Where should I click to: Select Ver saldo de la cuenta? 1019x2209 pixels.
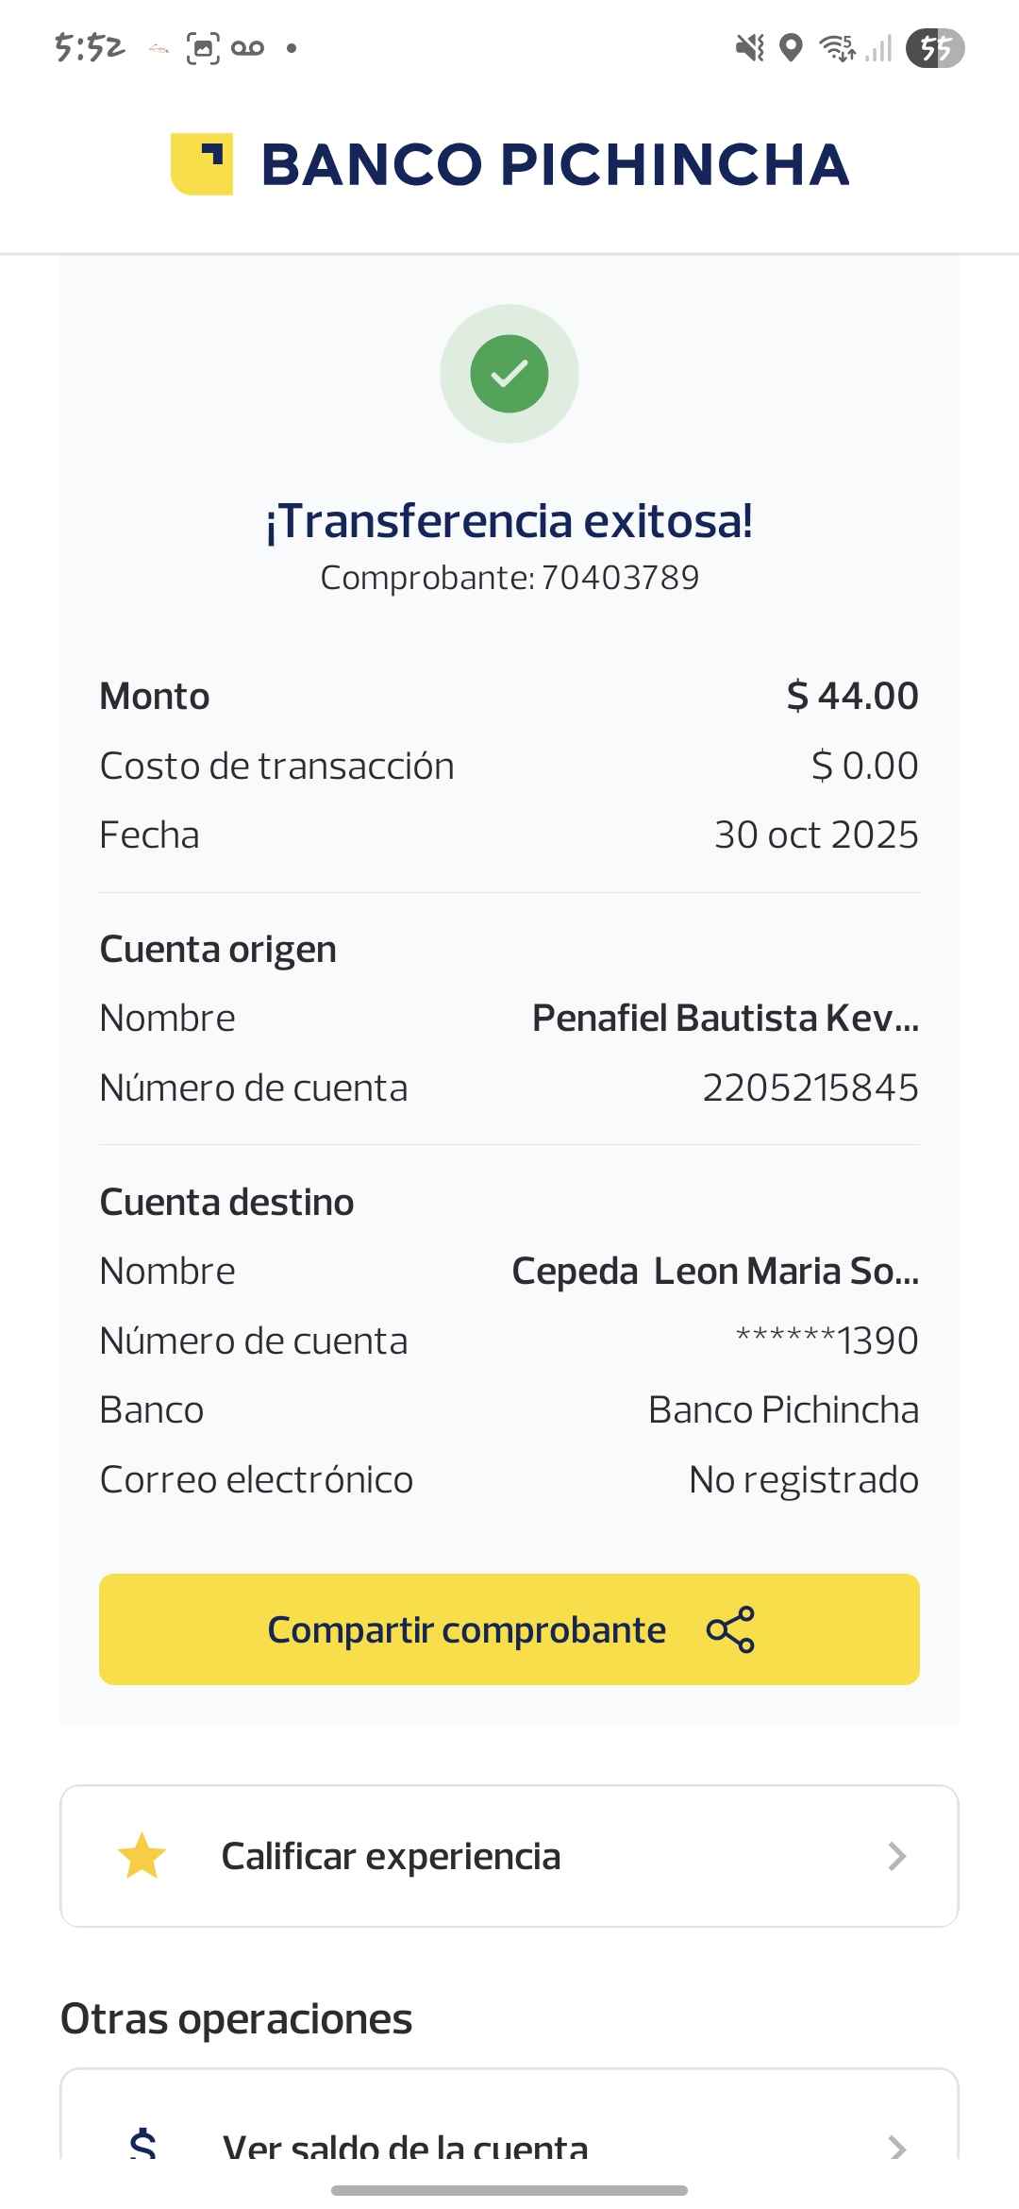pos(406,2147)
